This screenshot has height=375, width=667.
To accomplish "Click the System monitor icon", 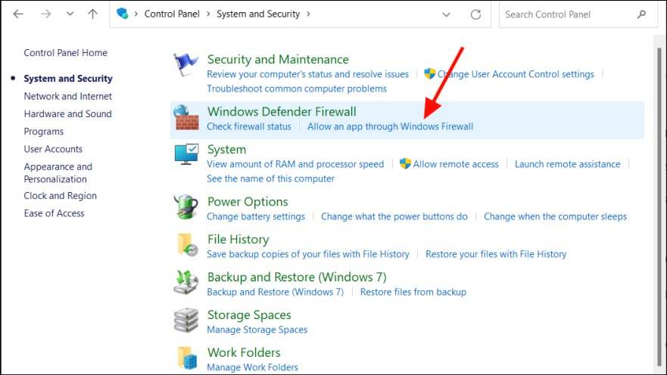I will point(185,156).
